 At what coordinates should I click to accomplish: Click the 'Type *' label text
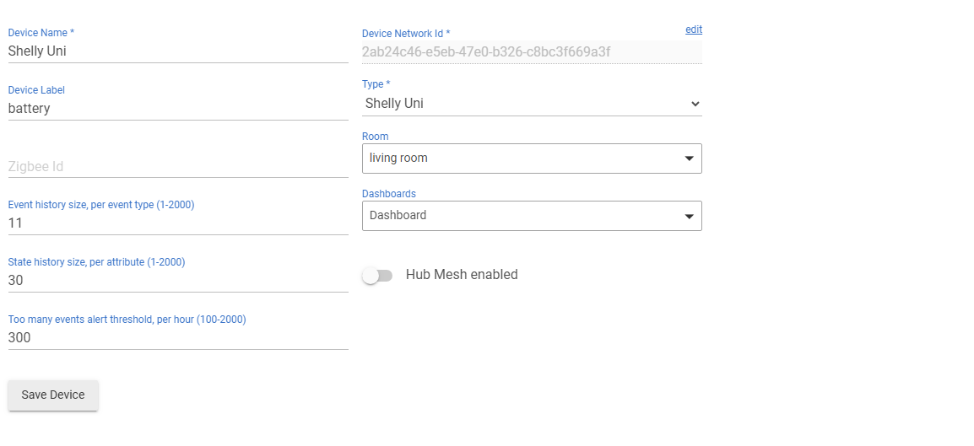click(x=376, y=83)
